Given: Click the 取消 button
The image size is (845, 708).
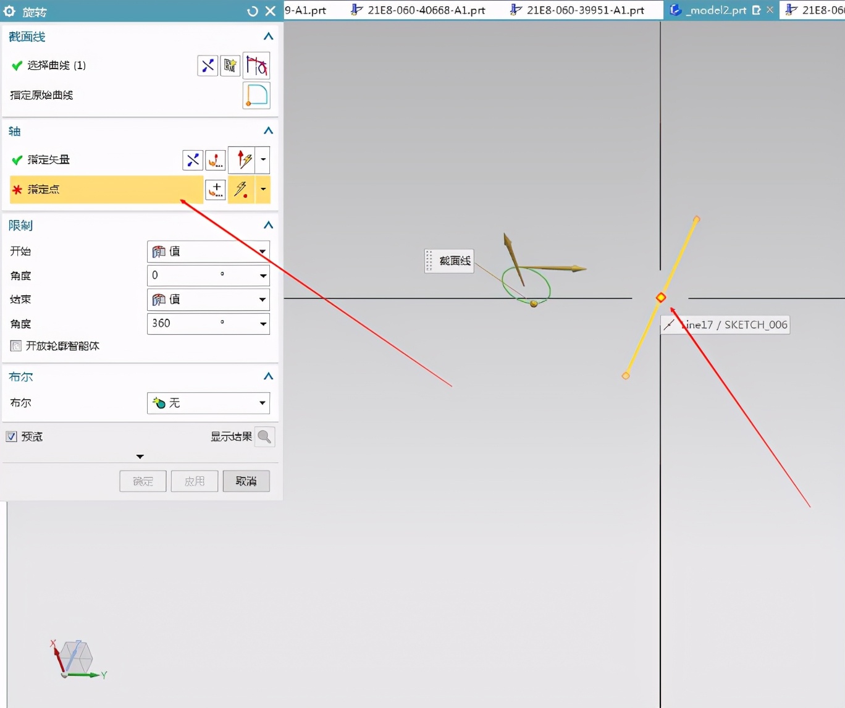Looking at the screenshot, I should 246,481.
